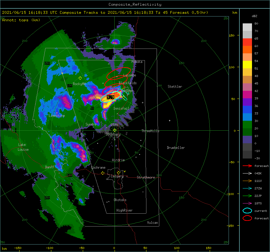The height and width of the screenshot is (252, 270).
Task: Click the dBZ scale heading
Action: coord(254,16)
